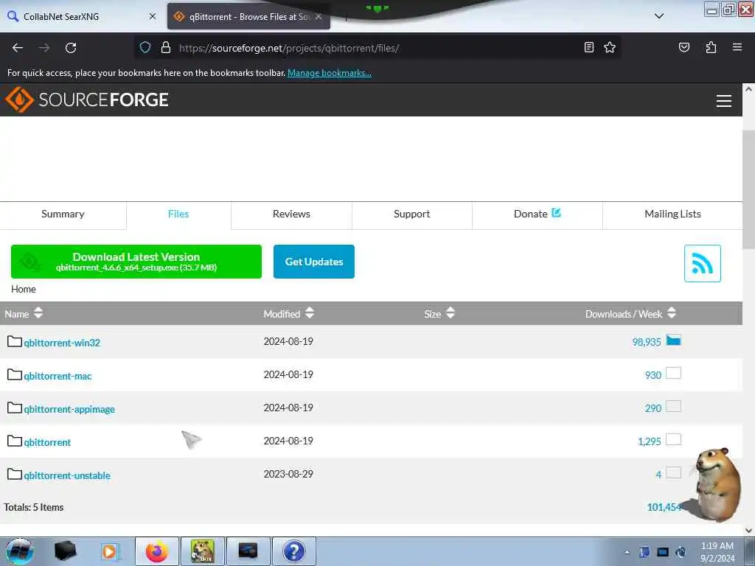The height and width of the screenshot is (566, 755).
Task: Open the tracking protection shield icon
Action: tap(145, 48)
